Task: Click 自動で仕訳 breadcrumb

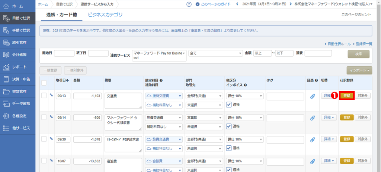Action: click(64, 4)
